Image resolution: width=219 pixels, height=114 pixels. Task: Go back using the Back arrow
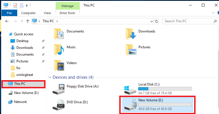7,21
